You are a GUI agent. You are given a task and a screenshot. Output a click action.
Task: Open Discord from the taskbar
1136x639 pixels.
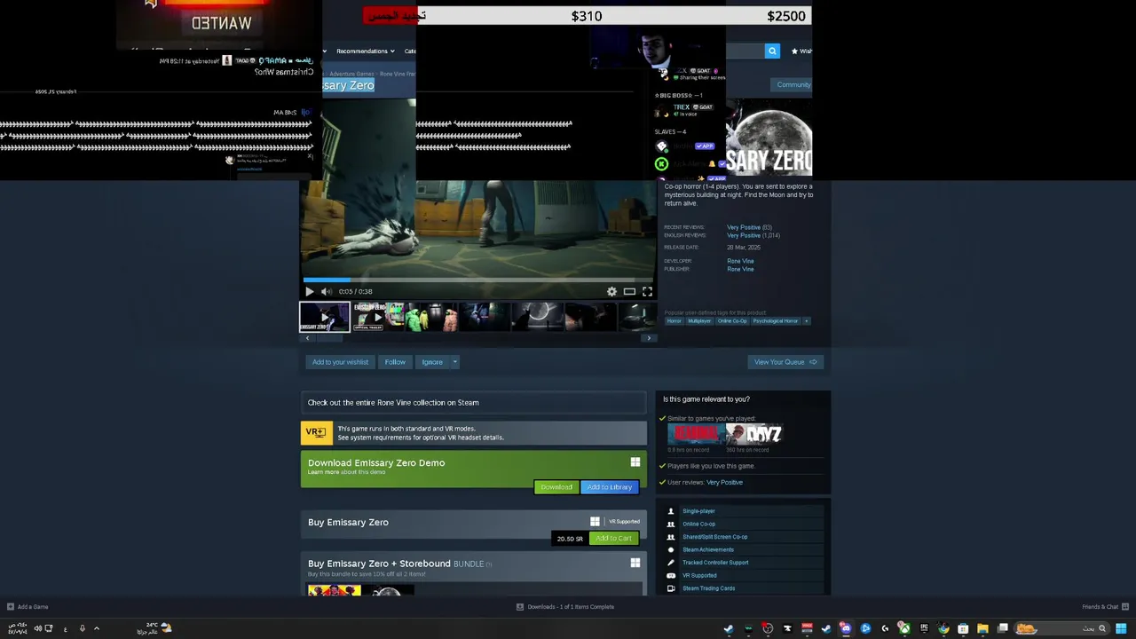(846, 628)
